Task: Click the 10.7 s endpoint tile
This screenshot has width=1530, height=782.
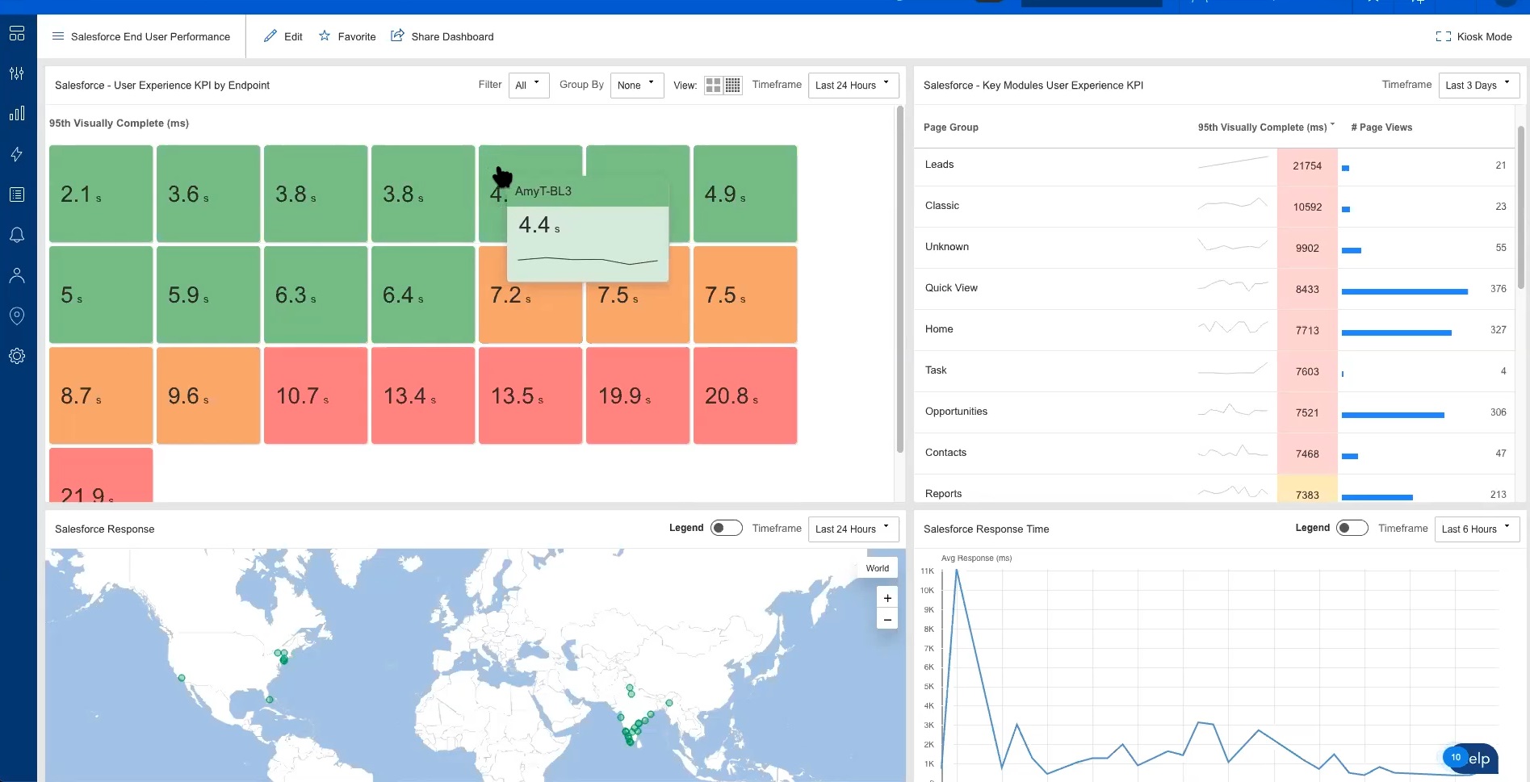Action: click(x=316, y=395)
